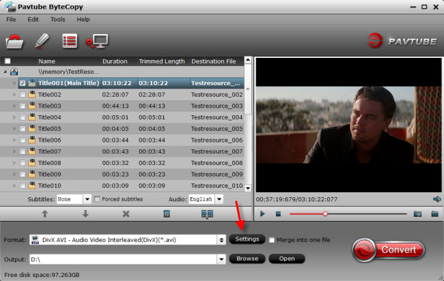Move selected item down with arrow
The width and height of the screenshot is (444, 281).
(85, 213)
